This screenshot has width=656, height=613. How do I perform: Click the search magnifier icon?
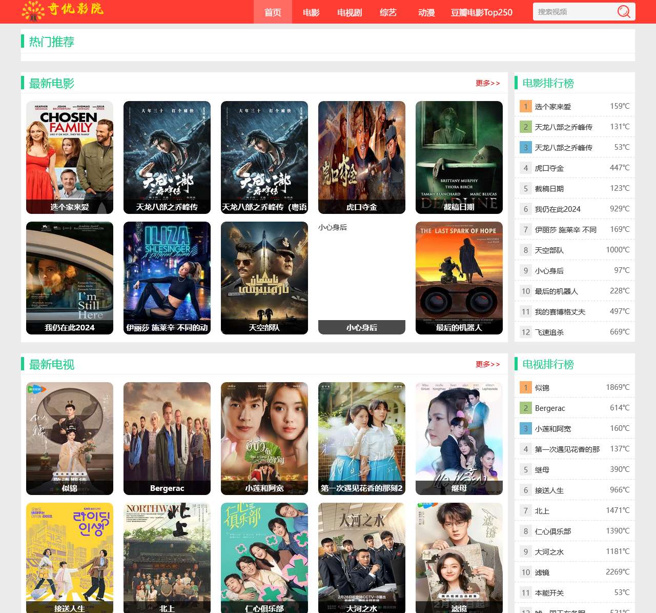(624, 11)
